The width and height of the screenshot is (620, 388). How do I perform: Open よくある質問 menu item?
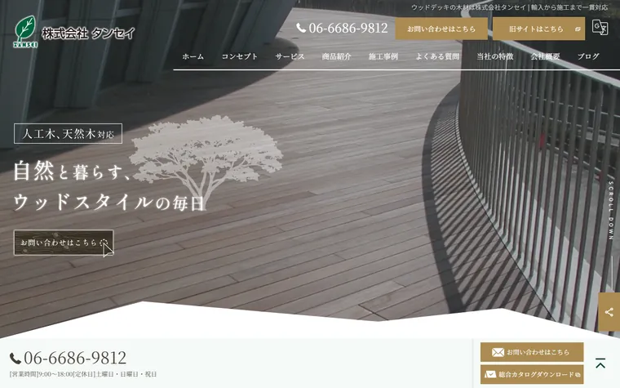(x=437, y=56)
